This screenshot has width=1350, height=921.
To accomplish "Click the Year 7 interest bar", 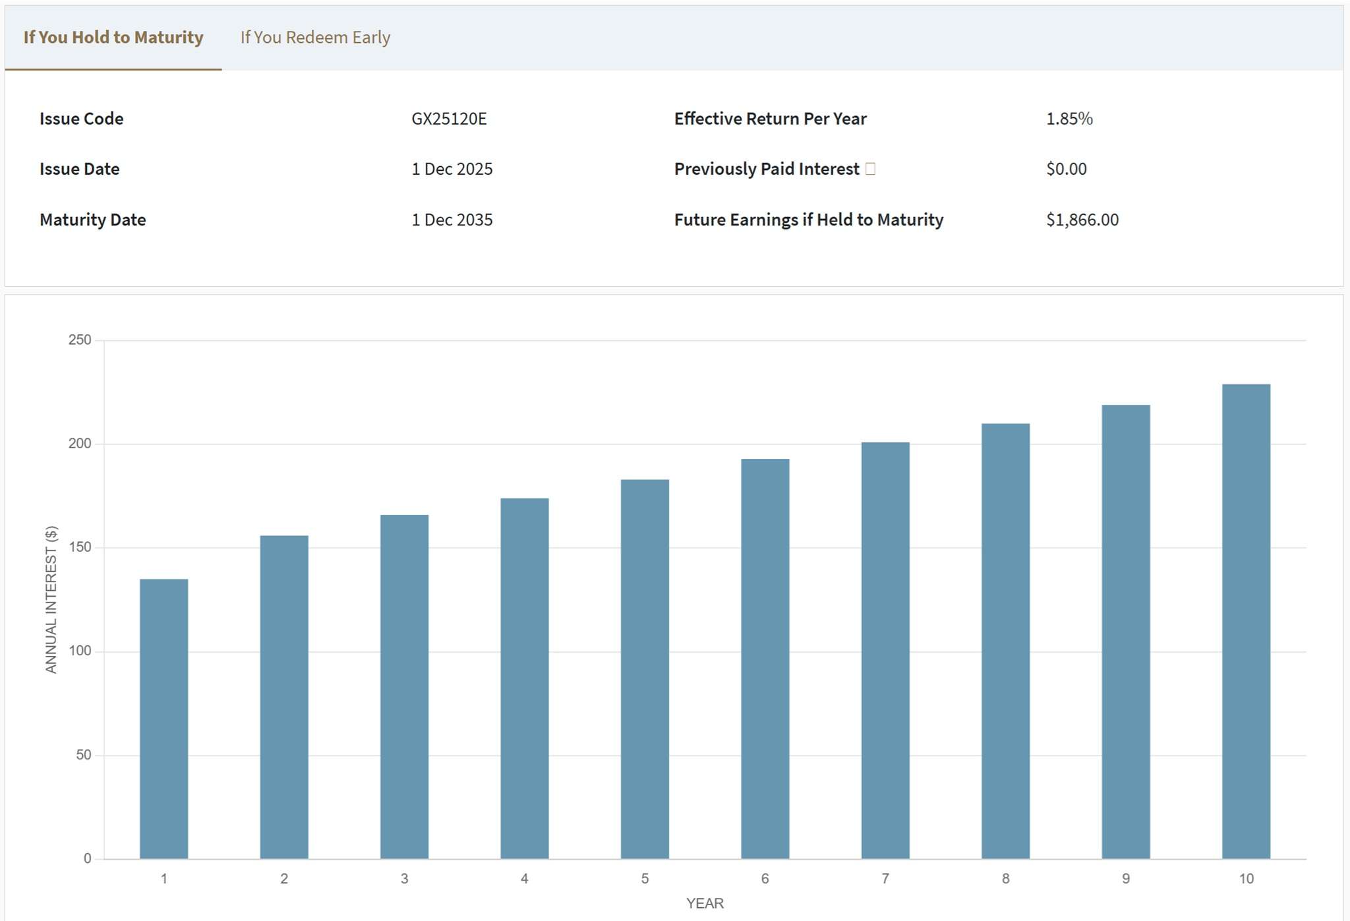I will [885, 650].
